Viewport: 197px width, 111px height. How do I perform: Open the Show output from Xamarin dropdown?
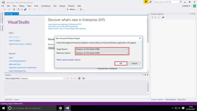tap(42, 78)
